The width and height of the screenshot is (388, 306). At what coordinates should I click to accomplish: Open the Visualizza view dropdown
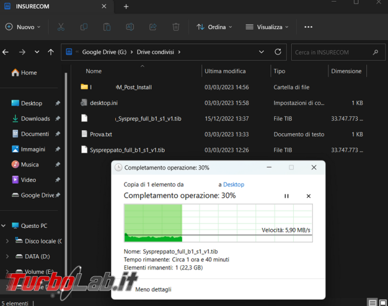267,27
